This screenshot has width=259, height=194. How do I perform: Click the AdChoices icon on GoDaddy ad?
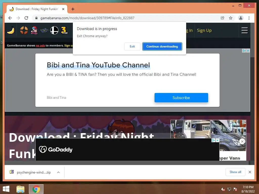pyautogui.click(x=213, y=140)
